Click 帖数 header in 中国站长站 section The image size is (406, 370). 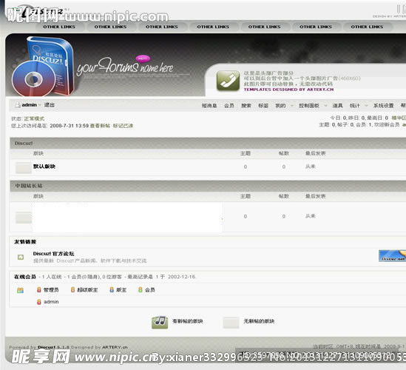point(284,196)
